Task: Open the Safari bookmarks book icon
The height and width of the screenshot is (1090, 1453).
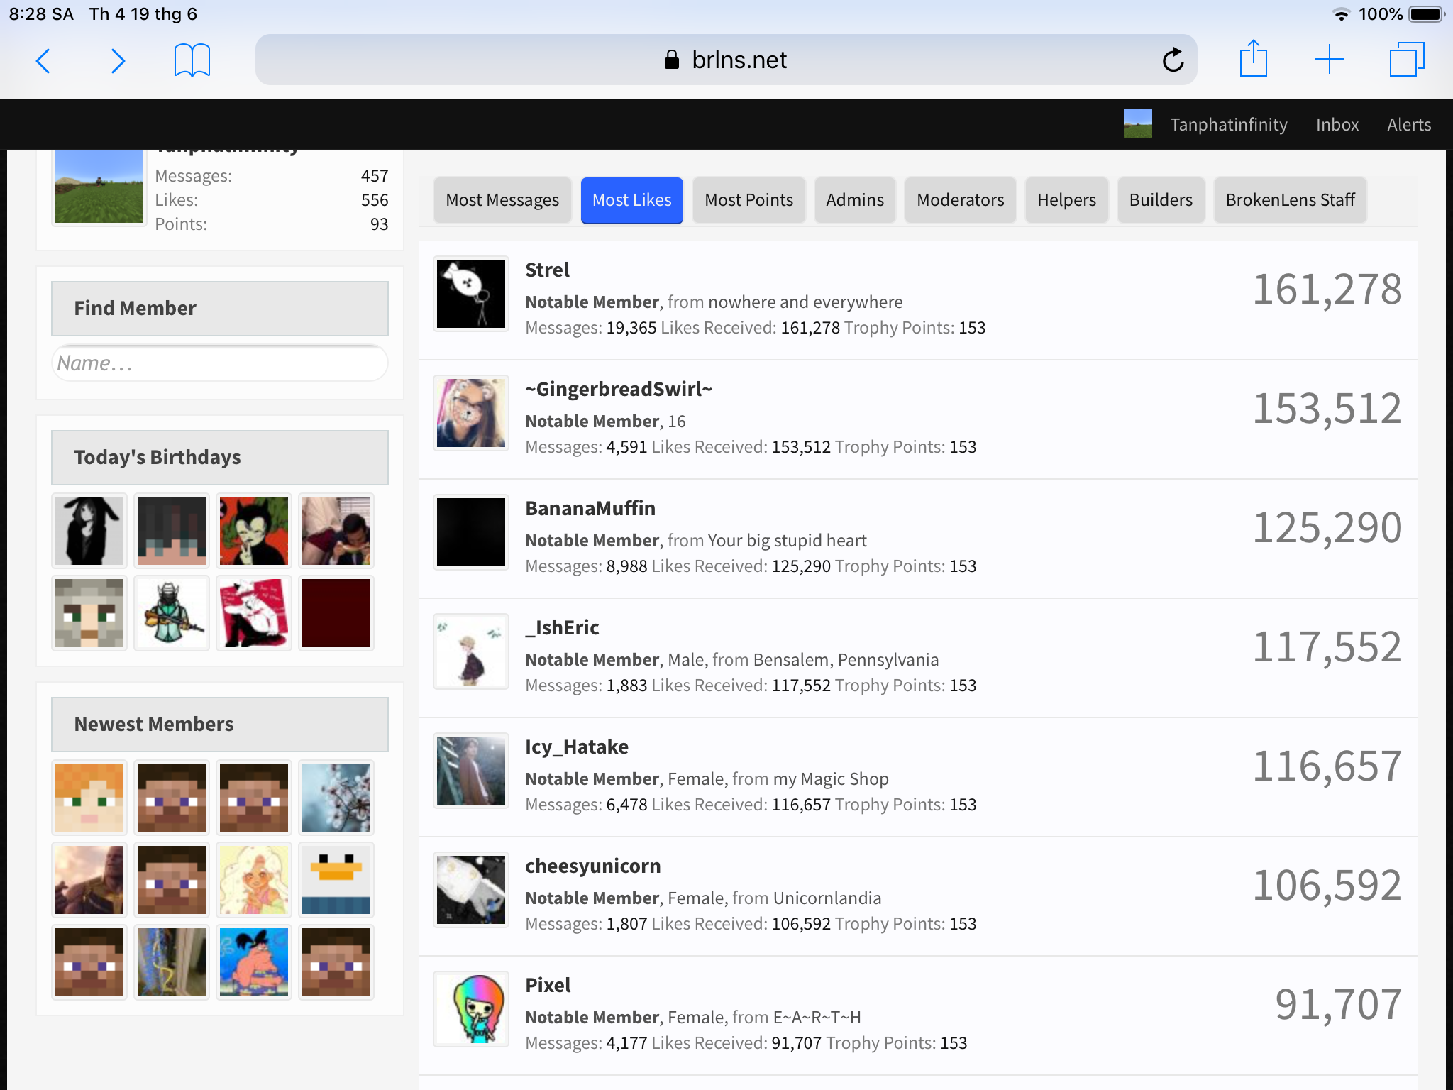Action: (192, 60)
